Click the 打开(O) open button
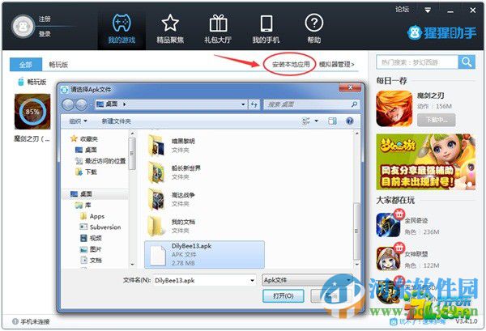486x331 pixels. (283, 295)
